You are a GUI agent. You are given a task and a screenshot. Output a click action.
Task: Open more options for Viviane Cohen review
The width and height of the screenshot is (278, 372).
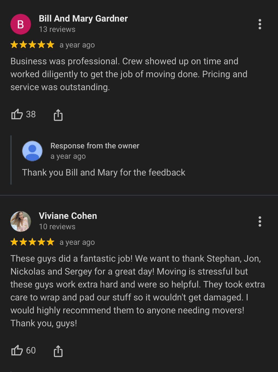(260, 222)
